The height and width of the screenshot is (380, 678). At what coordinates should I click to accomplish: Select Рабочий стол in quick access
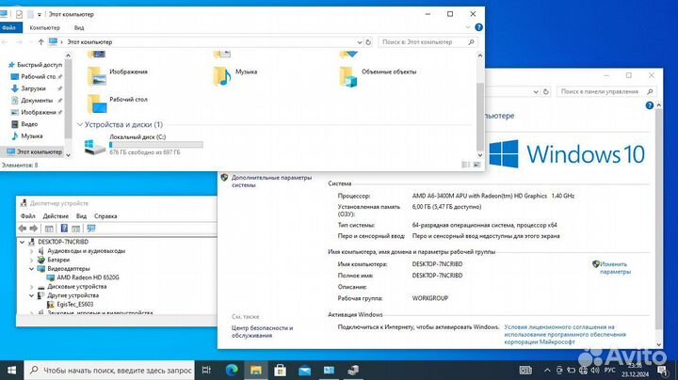pyautogui.click(x=36, y=76)
